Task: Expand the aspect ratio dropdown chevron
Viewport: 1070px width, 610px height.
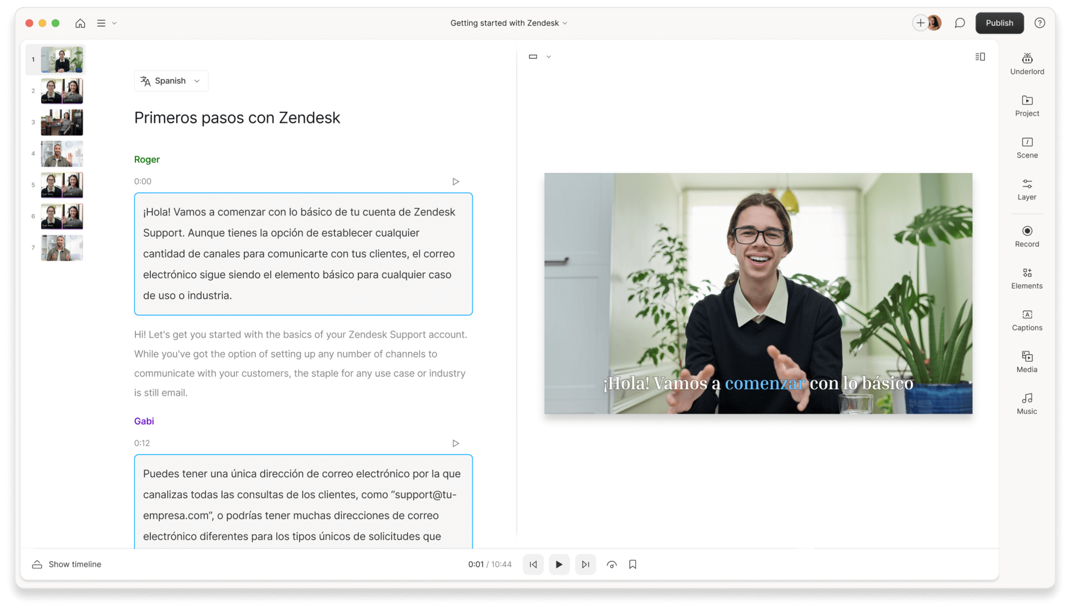Action: click(x=548, y=57)
